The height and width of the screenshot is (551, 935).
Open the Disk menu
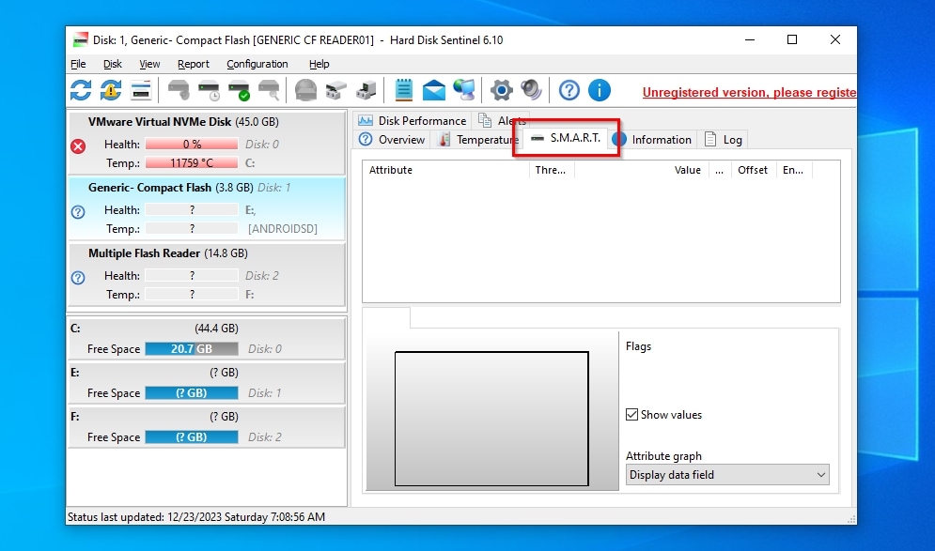[112, 64]
